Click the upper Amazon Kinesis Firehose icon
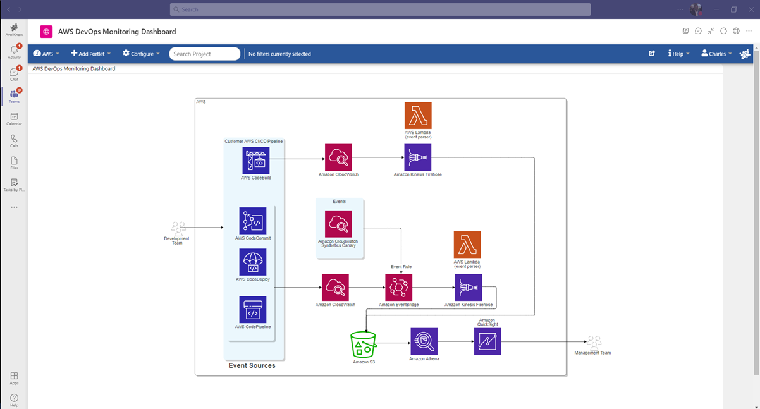760x409 pixels. point(418,157)
